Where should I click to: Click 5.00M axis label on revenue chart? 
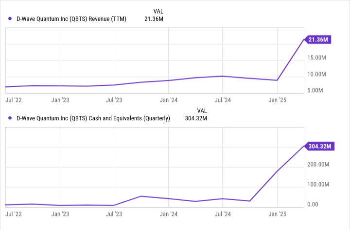point(315,90)
